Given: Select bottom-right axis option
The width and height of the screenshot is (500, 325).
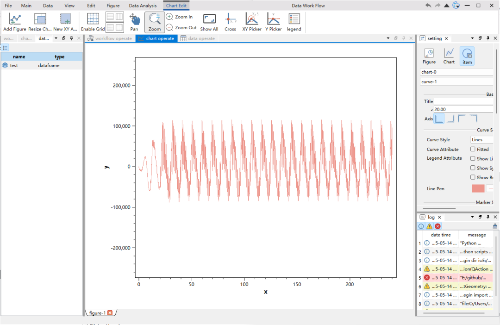Looking at the screenshot, I should (450, 119).
